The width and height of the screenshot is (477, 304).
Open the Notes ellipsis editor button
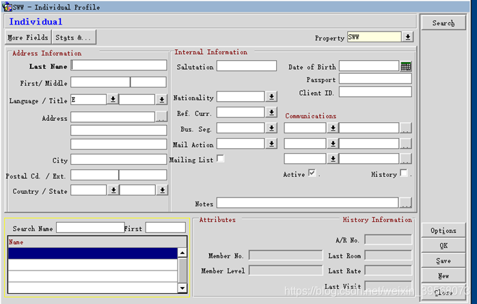click(x=405, y=203)
